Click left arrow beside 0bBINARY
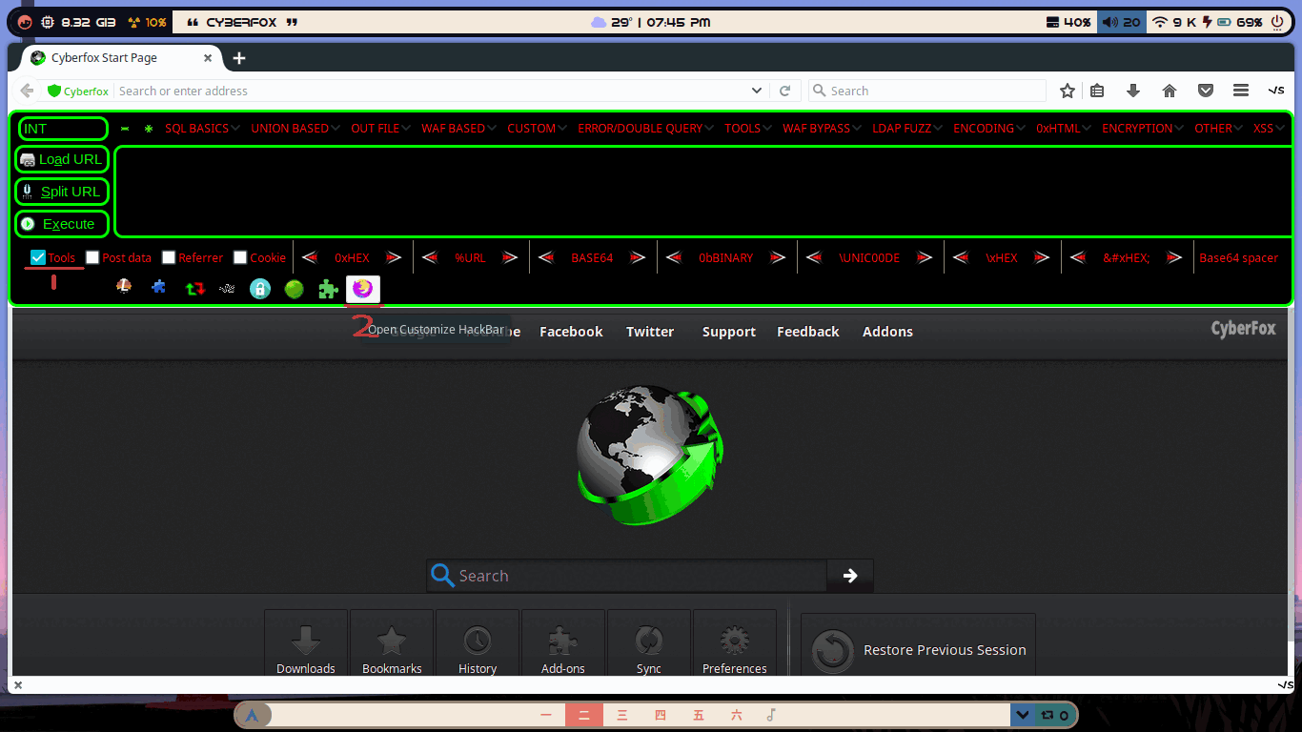The height and width of the screenshot is (732, 1302). 674,257
